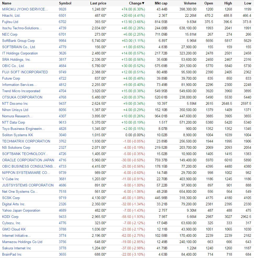Viewport: 254px width, 258px height.
Task: Open OTSUKA CORPORATION link
Action: [x=22, y=97]
